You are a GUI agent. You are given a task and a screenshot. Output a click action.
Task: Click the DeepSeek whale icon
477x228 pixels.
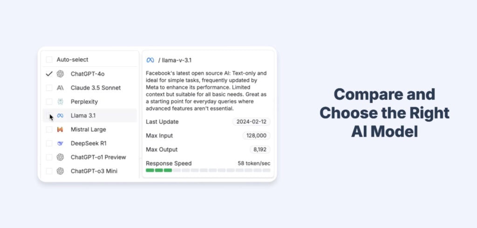click(60, 143)
